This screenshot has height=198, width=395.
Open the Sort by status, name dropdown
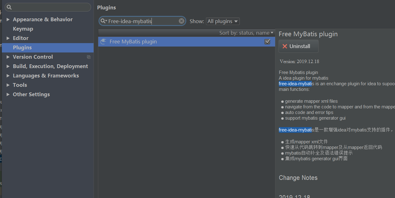246,33
